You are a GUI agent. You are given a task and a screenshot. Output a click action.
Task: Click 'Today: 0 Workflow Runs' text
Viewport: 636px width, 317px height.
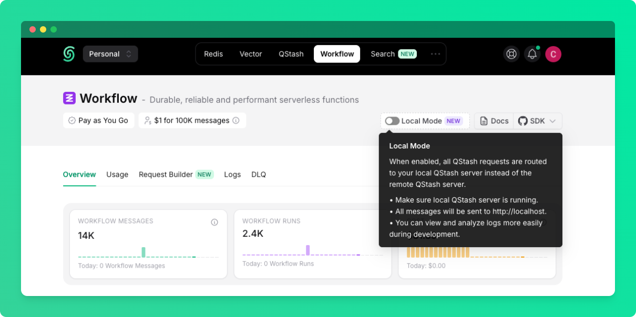(278, 263)
